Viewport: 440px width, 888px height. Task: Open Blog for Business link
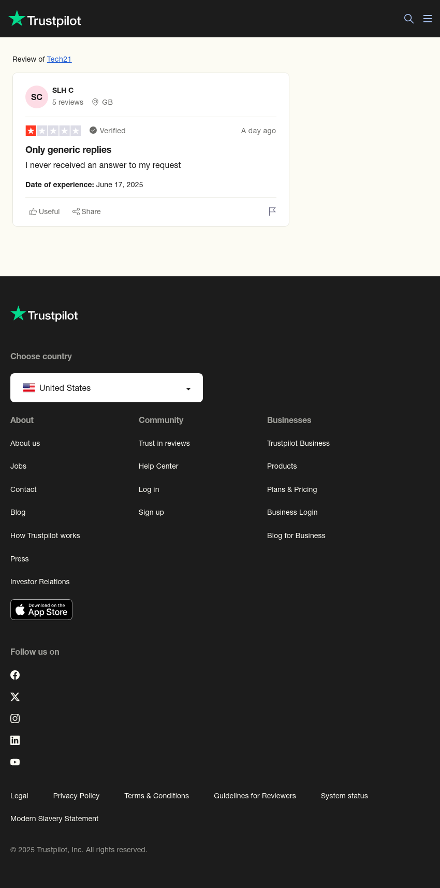point(296,535)
